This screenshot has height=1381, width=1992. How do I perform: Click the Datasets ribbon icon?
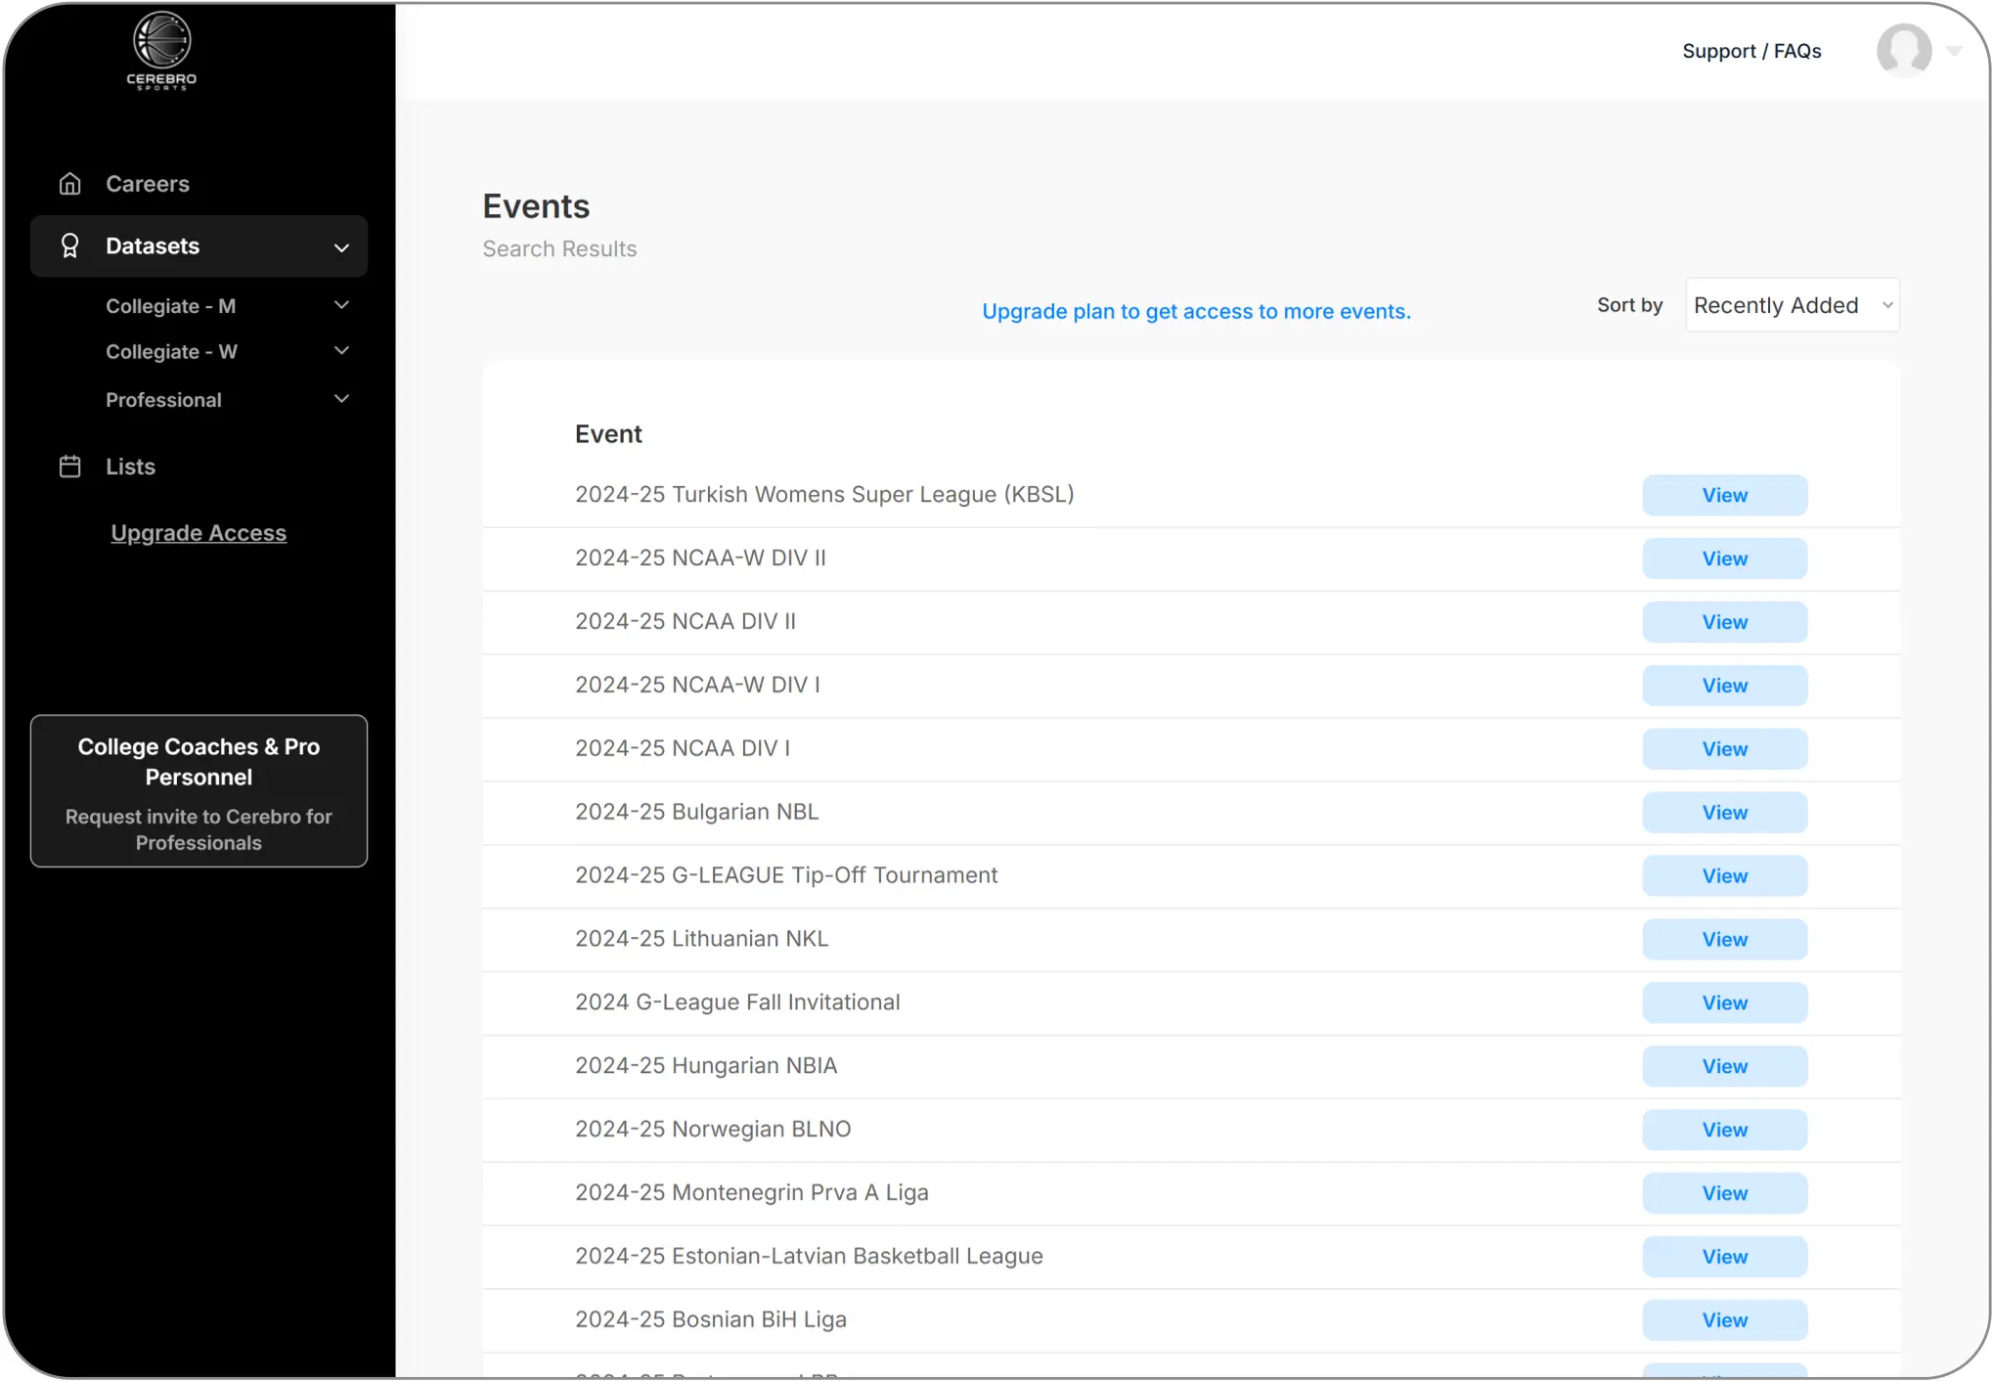69,245
